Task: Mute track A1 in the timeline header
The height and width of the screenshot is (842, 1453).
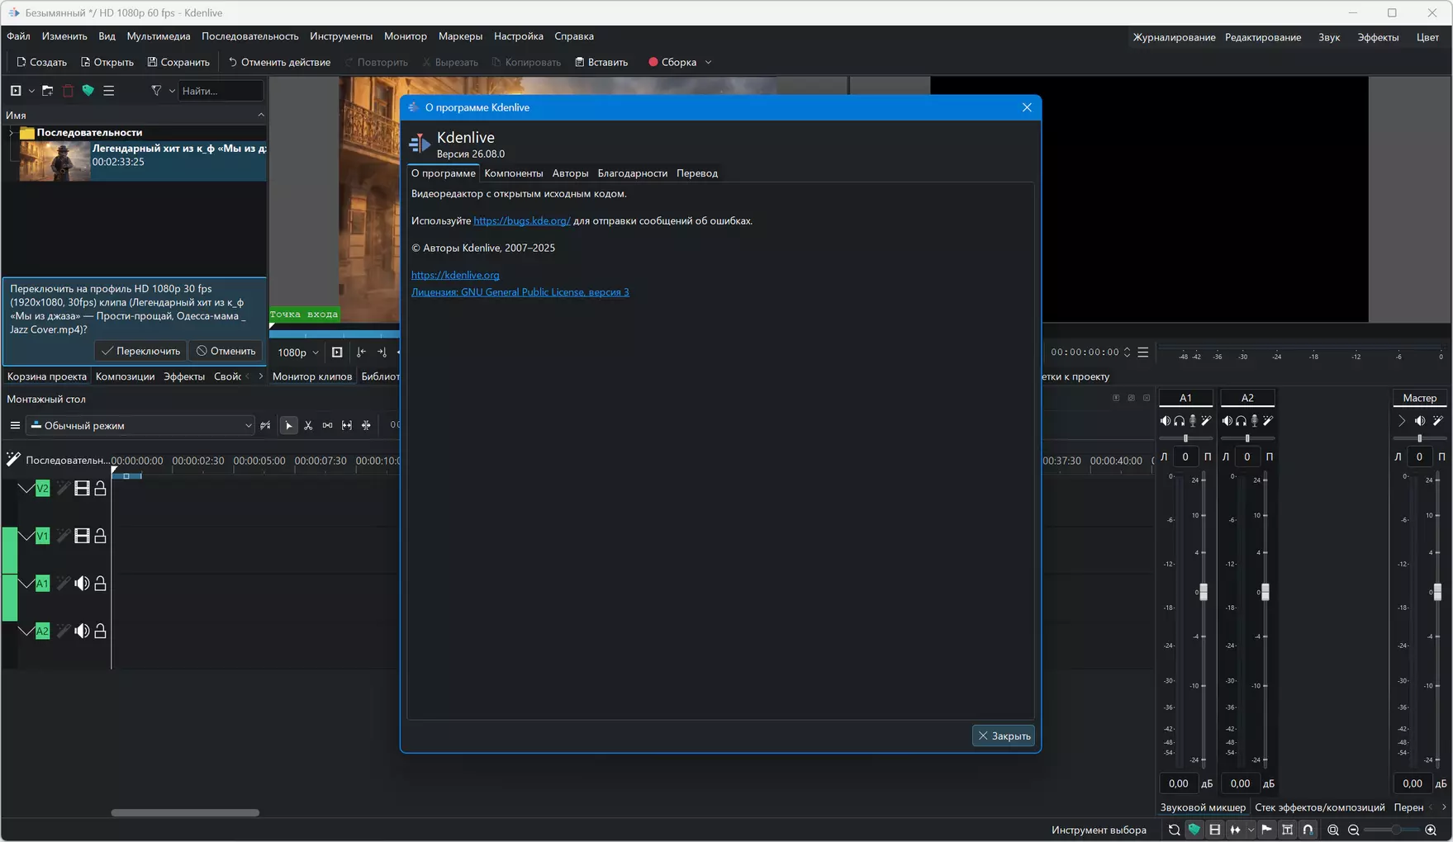Action: tap(82, 584)
